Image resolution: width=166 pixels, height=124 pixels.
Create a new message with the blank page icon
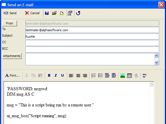tap(62, 13)
